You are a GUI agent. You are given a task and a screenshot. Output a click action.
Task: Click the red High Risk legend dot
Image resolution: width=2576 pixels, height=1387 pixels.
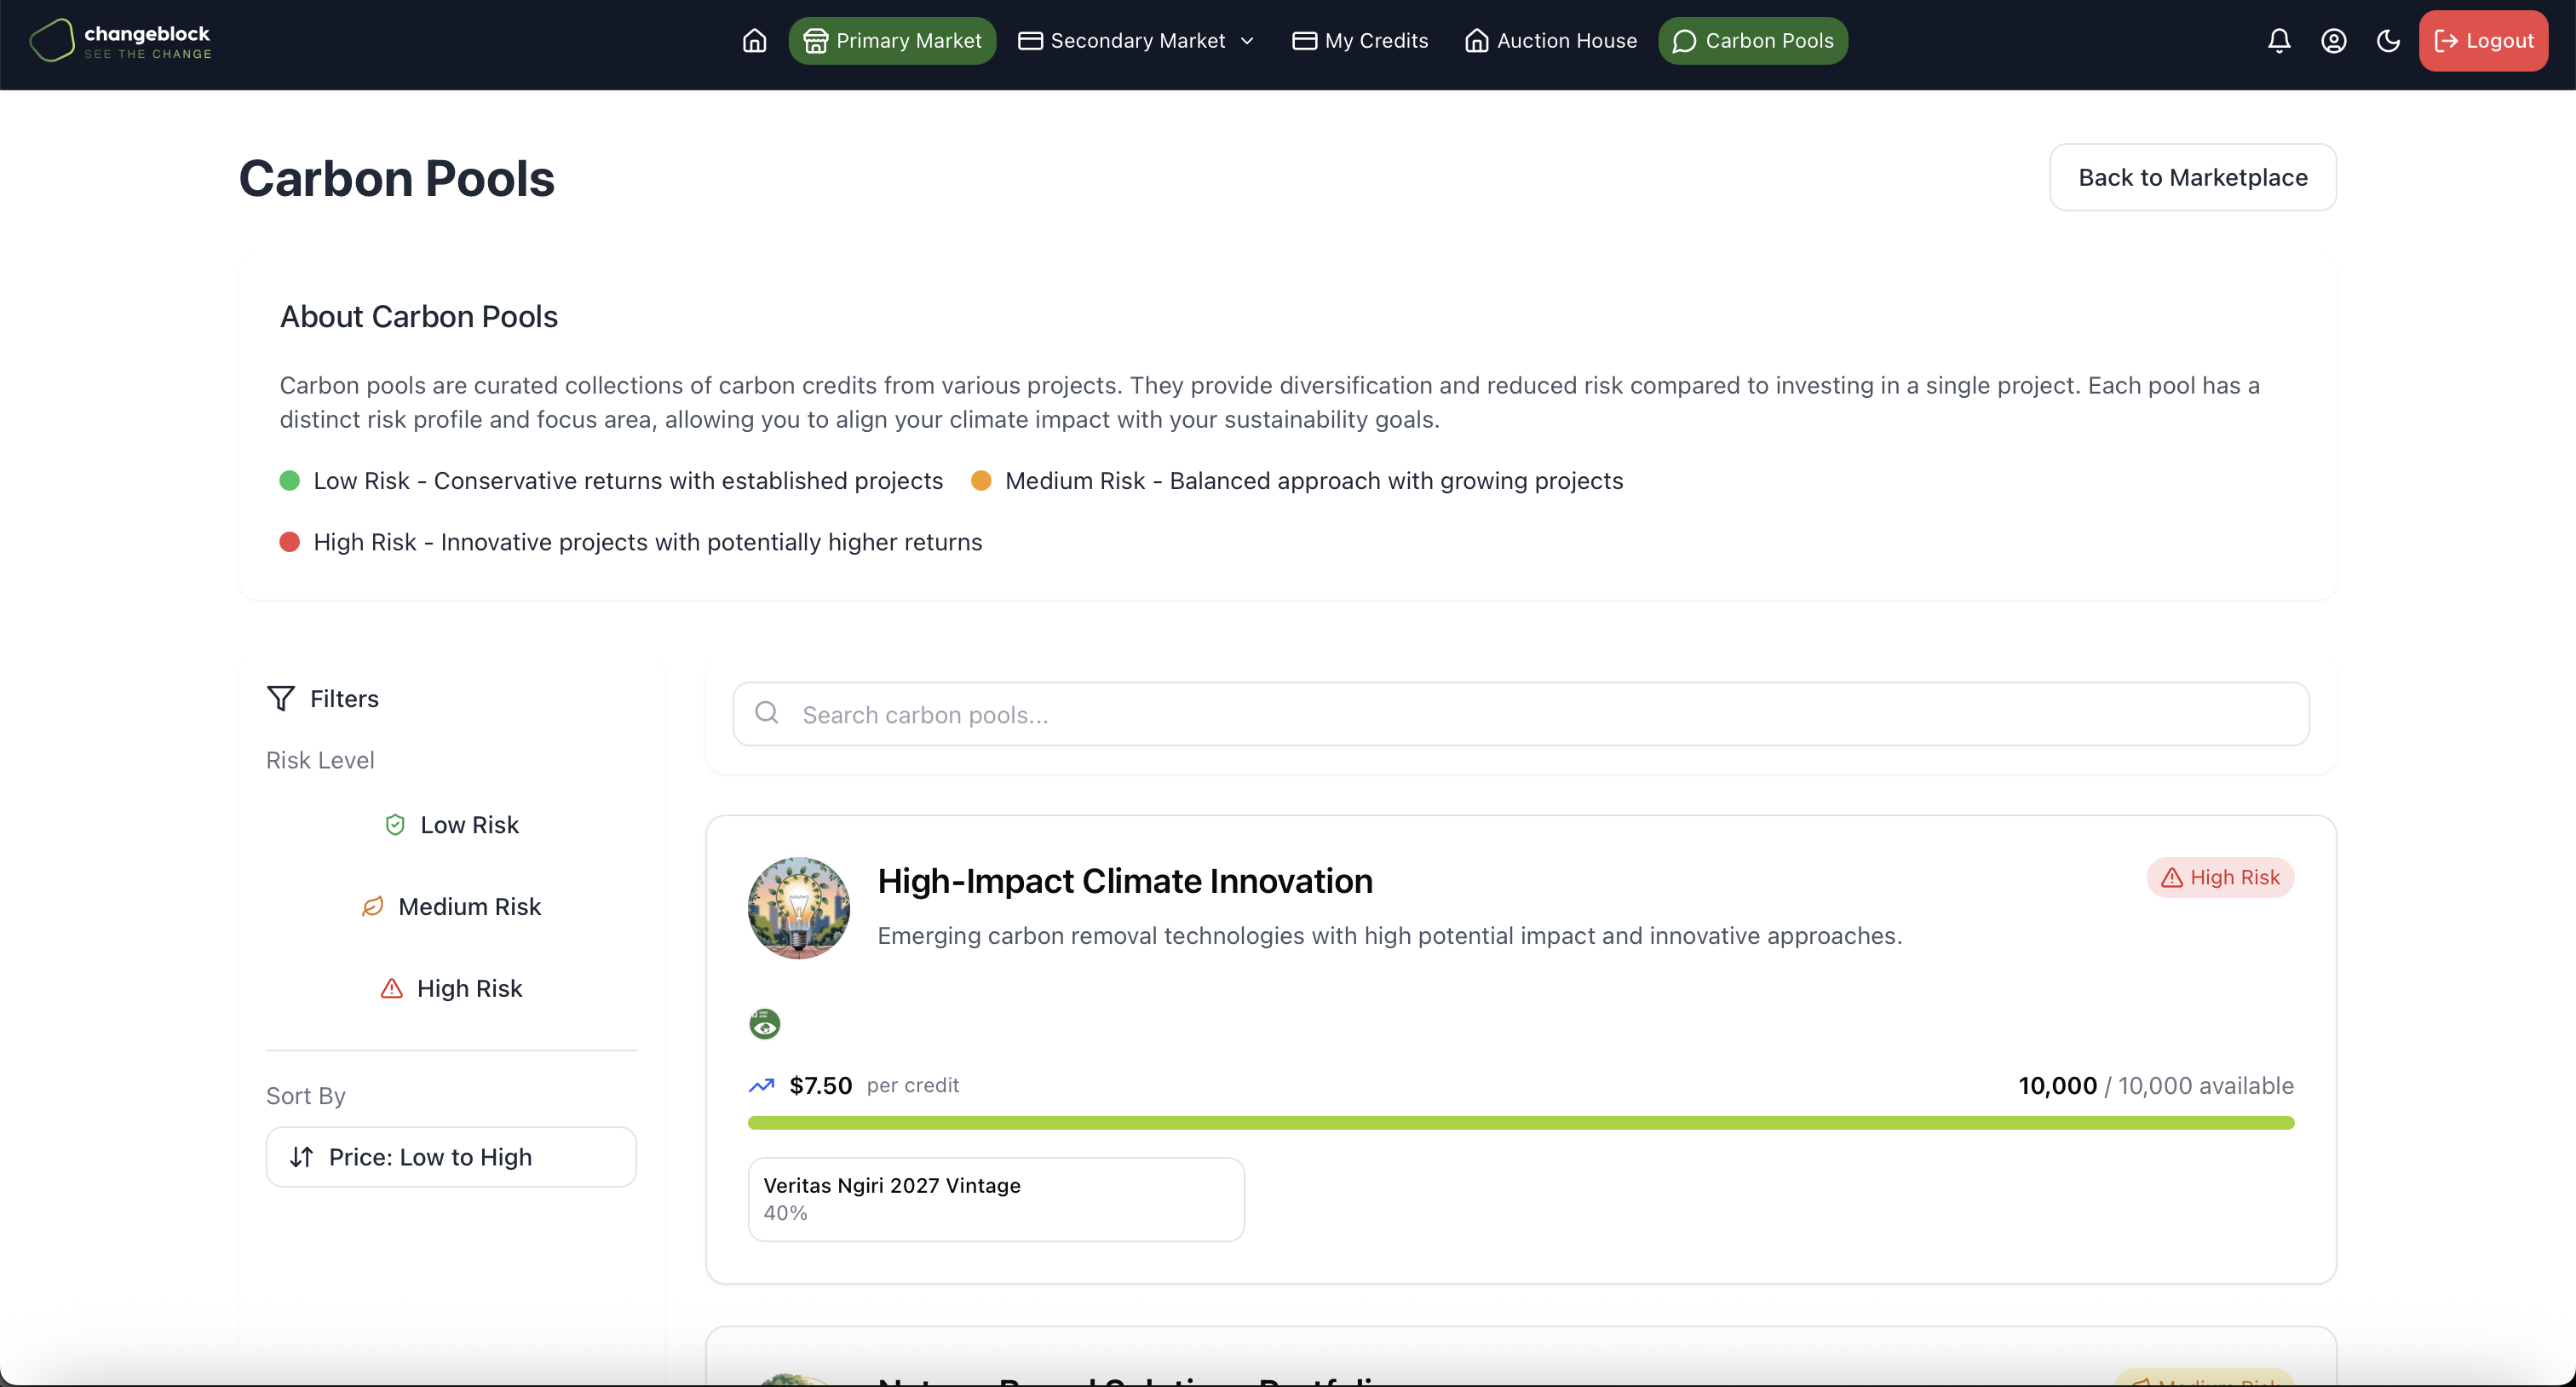click(x=290, y=542)
